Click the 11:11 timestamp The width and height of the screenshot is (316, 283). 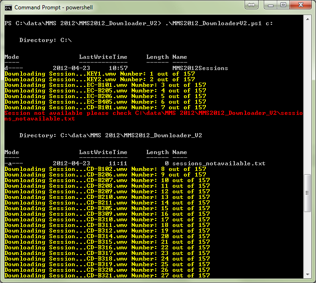118,163
